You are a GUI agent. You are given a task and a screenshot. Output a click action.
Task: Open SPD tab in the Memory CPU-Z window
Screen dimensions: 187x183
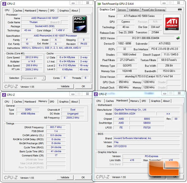click(x=52, y=102)
